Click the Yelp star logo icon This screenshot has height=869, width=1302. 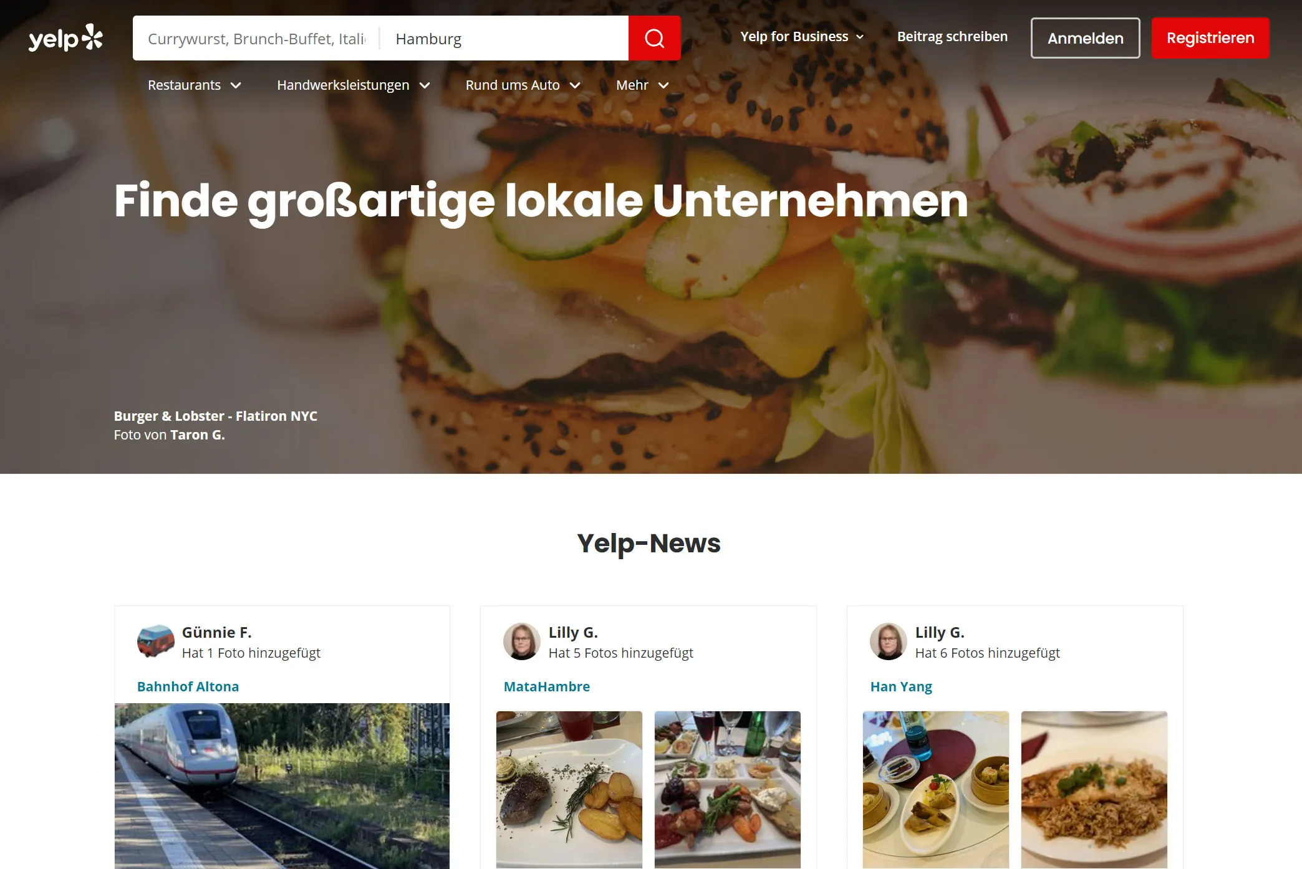click(x=91, y=36)
